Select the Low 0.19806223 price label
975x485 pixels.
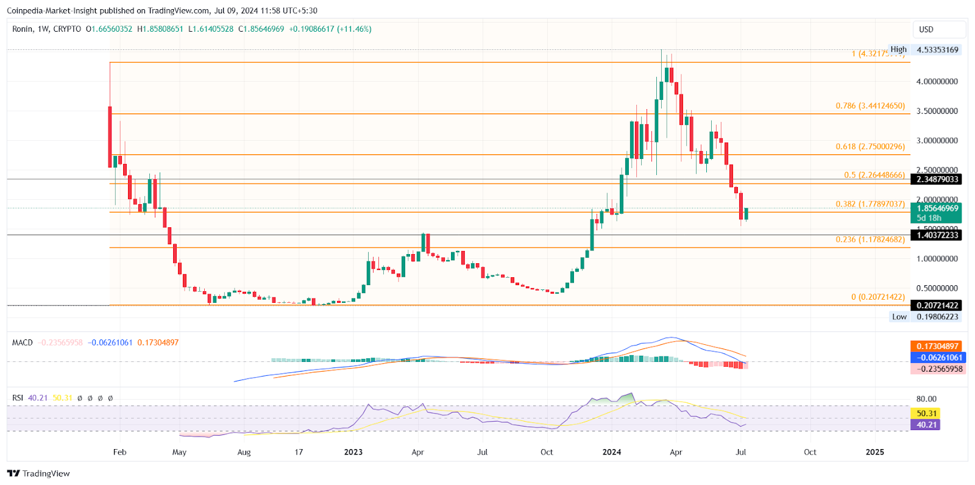925,316
